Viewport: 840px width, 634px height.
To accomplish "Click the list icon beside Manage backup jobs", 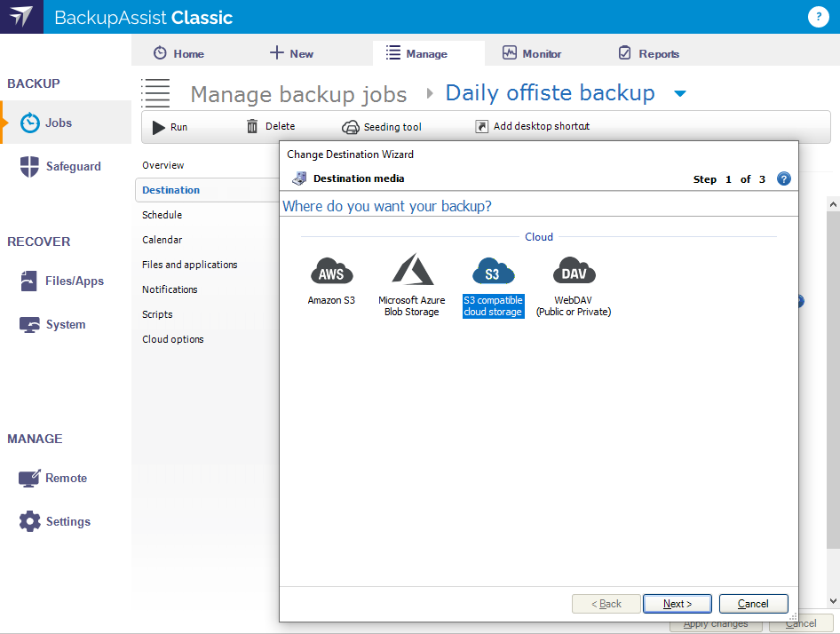I will pos(156,93).
